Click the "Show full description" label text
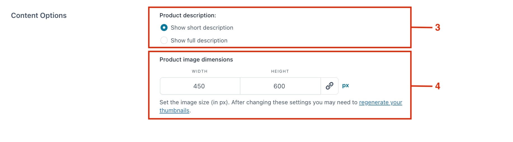 click(199, 41)
